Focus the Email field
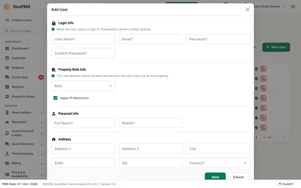The image size is (301, 188). pyautogui.click(x=150, y=39)
